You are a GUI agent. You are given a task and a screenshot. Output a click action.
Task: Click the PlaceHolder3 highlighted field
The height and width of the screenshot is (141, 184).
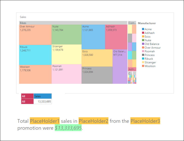tap(145, 121)
